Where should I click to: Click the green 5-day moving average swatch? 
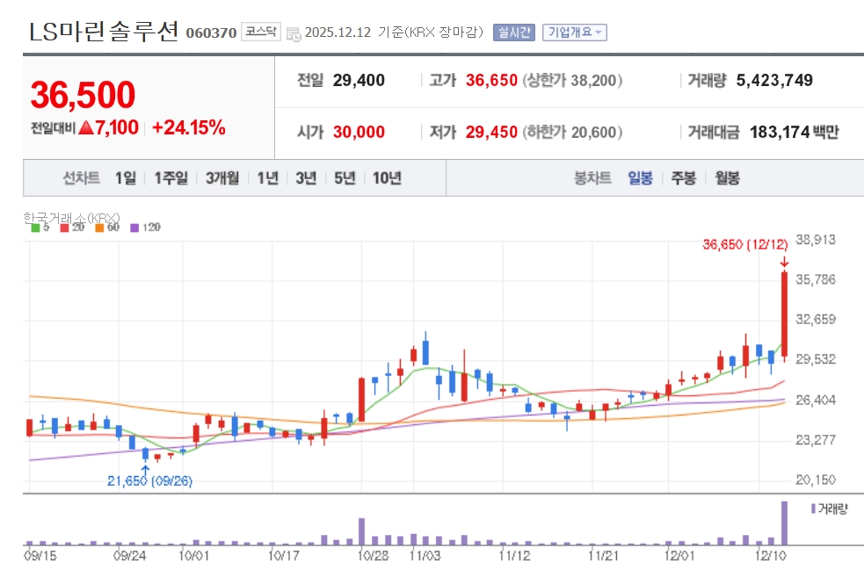coord(35,227)
